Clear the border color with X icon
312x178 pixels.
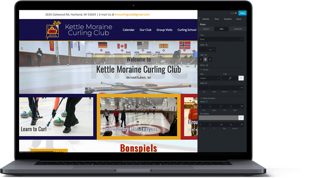[241, 78]
